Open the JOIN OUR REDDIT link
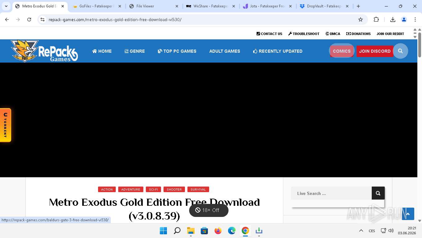The height and width of the screenshot is (238, 422). [x=390, y=34]
